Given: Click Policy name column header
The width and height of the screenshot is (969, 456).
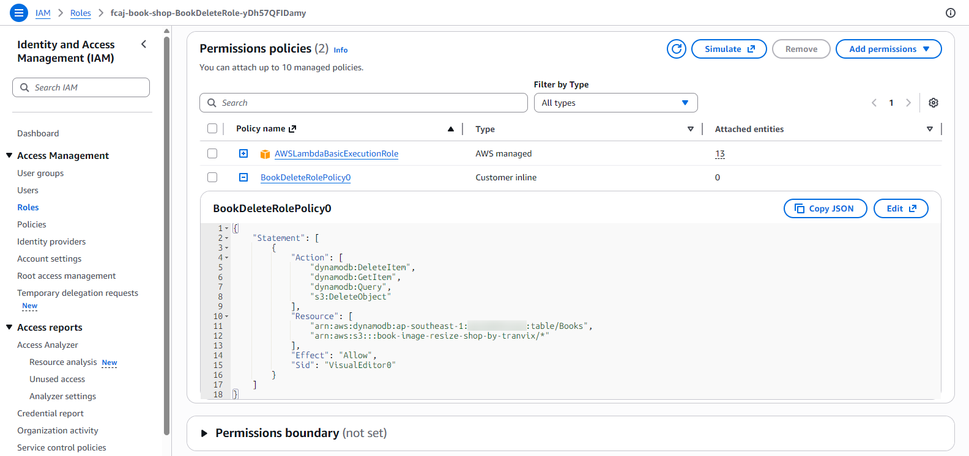Looking at the screenshot, I should pos(261,128).
